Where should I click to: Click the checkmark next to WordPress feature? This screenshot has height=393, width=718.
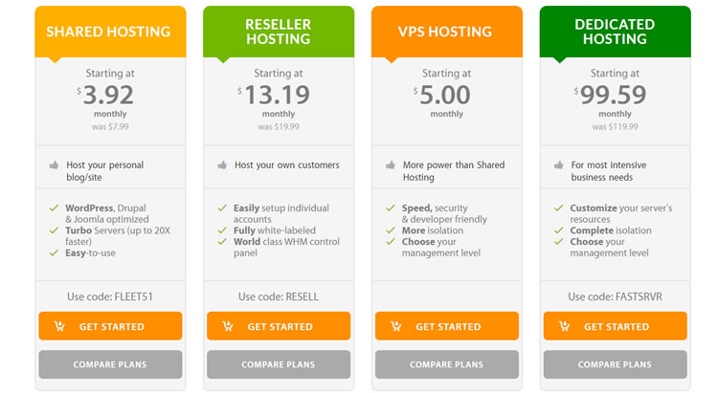[54, 208]
